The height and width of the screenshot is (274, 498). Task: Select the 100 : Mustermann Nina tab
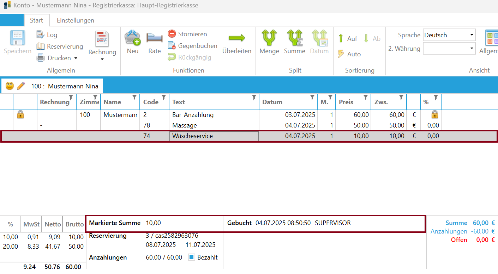click(65, 86)
